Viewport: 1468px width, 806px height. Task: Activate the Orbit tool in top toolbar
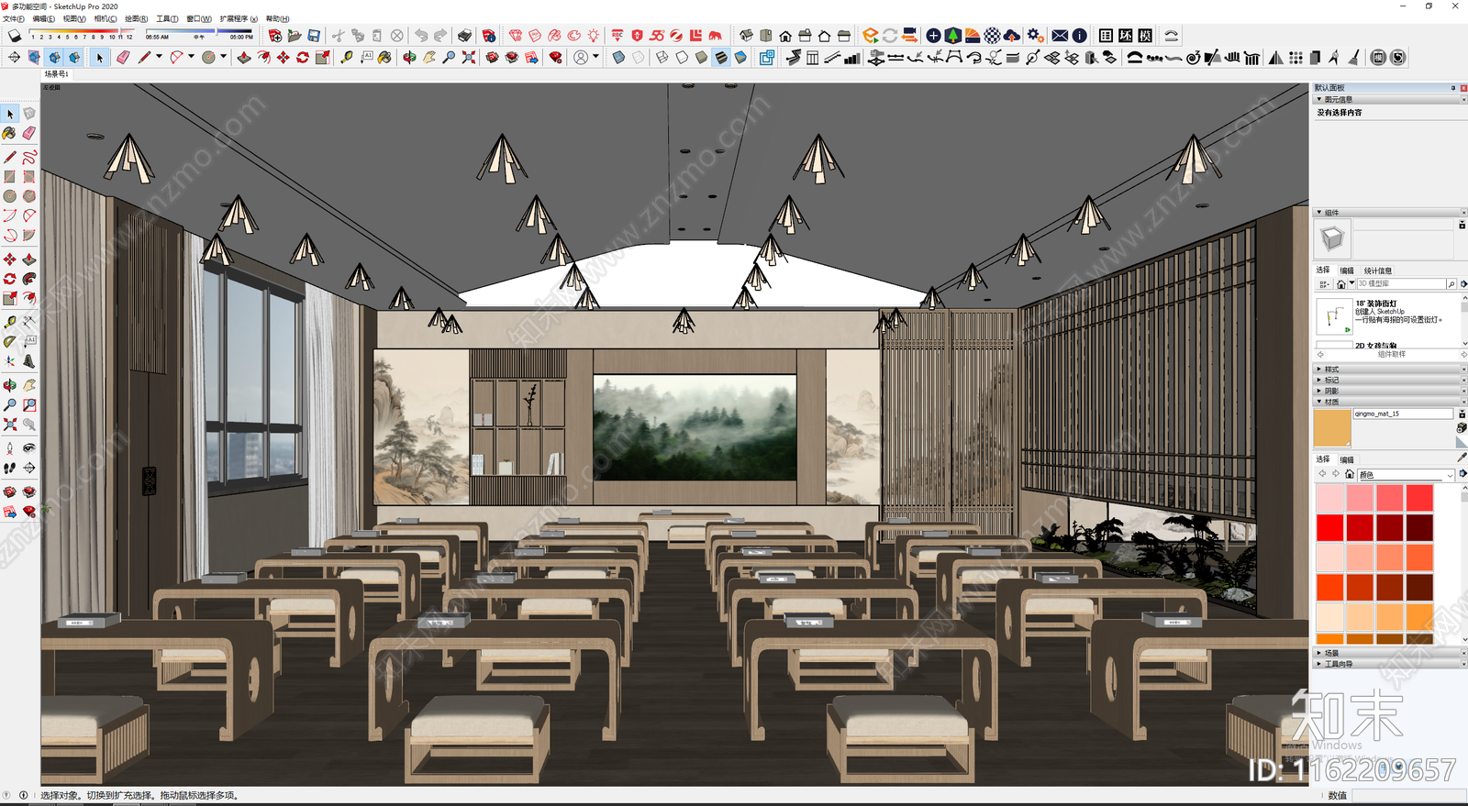tap(409, 58)
